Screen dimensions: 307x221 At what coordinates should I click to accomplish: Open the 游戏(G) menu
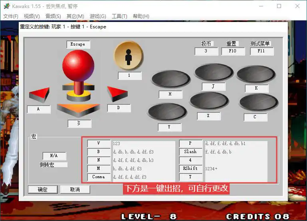click(x=98, y=16)
